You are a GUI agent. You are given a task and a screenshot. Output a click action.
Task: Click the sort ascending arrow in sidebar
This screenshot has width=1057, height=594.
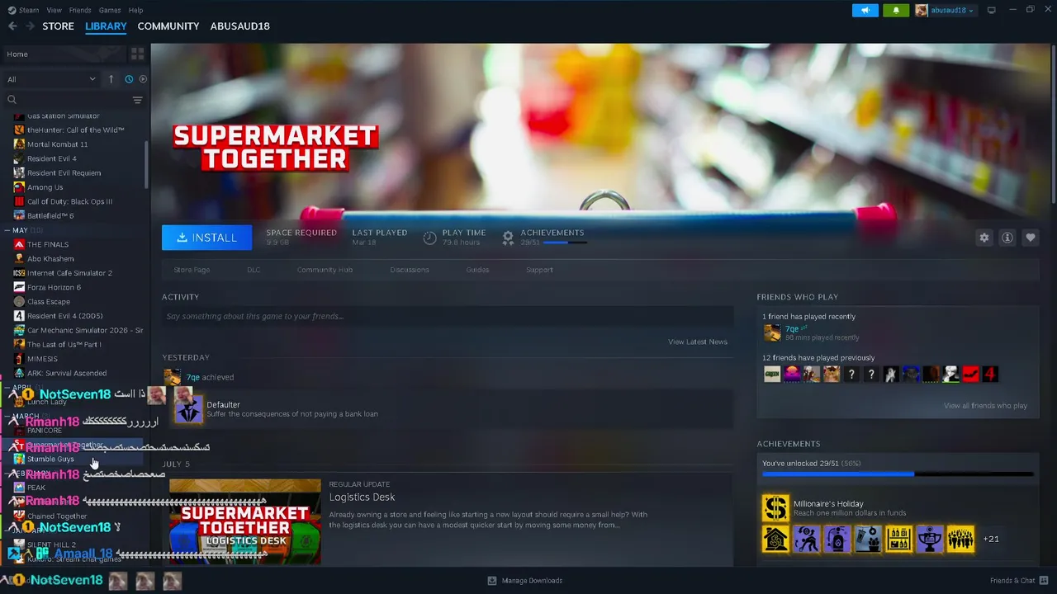pyautogui.click(x=111, y=79)
